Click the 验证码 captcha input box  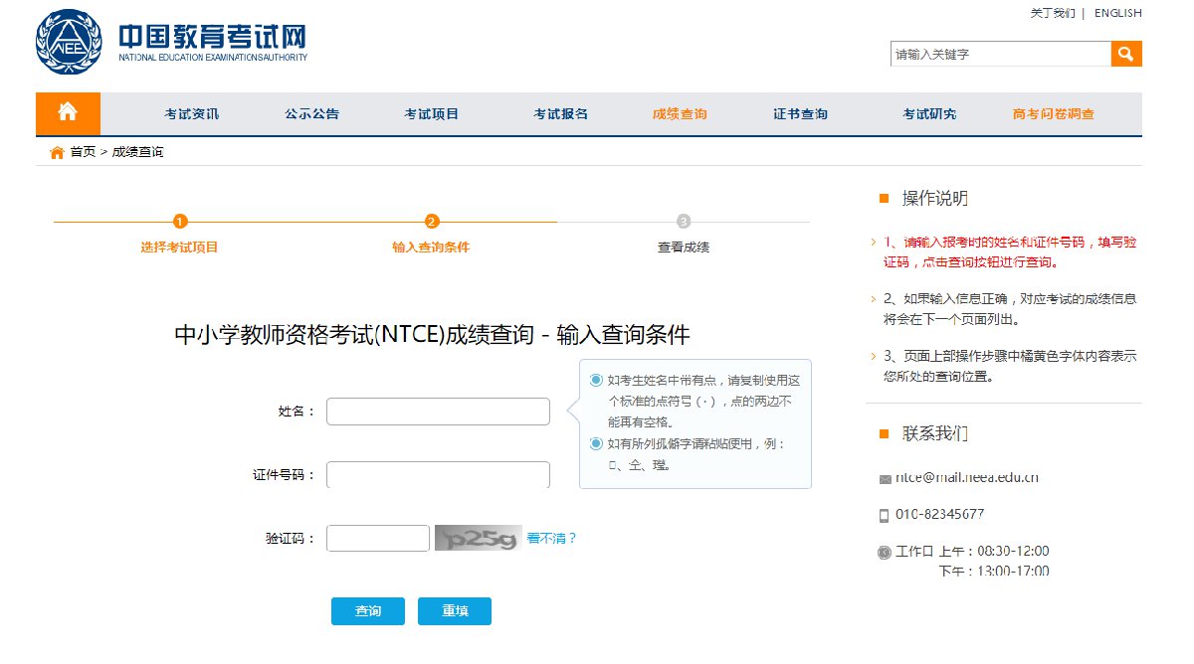click(378, 539)
